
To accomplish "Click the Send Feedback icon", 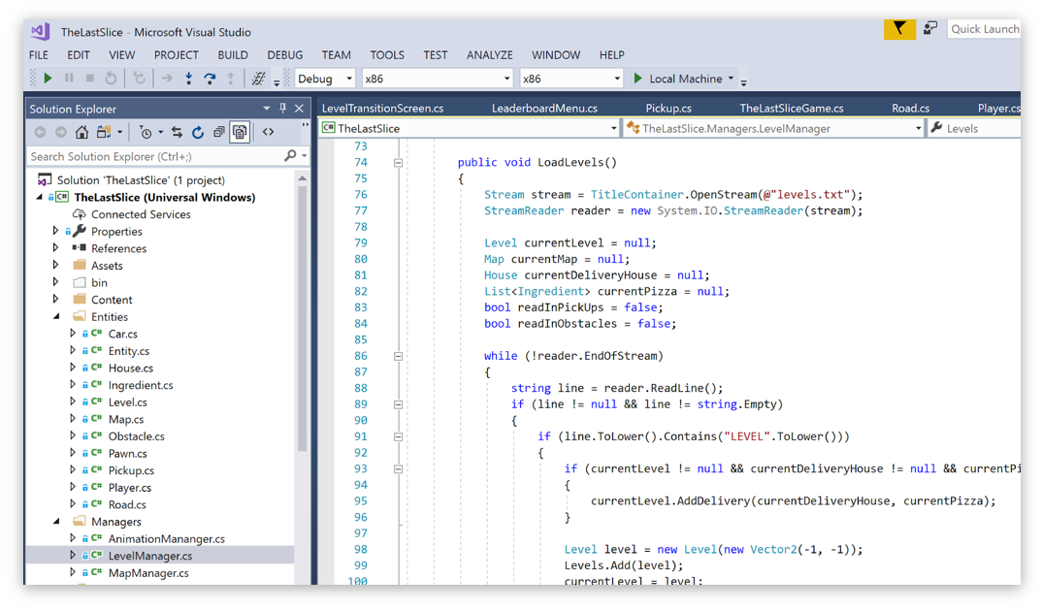I will click(929, 29).
